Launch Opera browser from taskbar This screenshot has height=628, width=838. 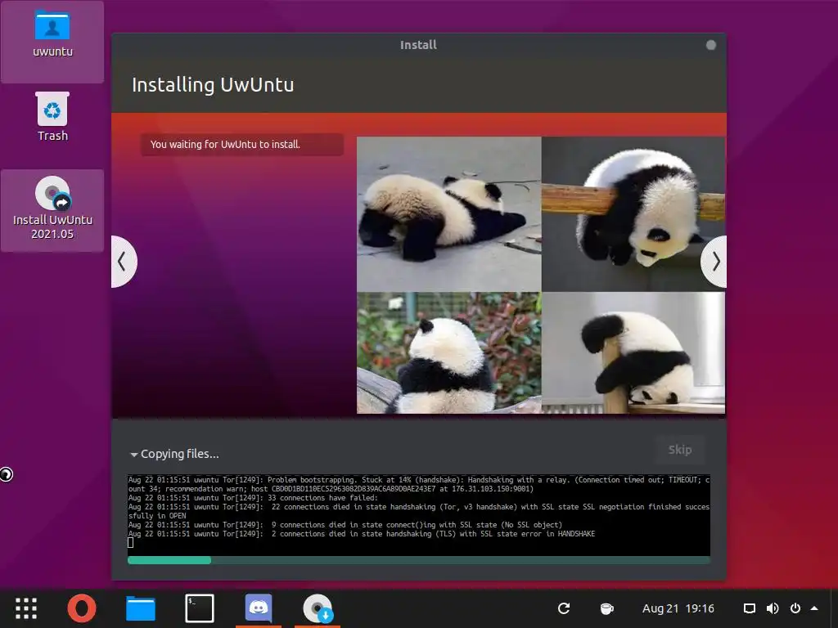tap(82, 608)
